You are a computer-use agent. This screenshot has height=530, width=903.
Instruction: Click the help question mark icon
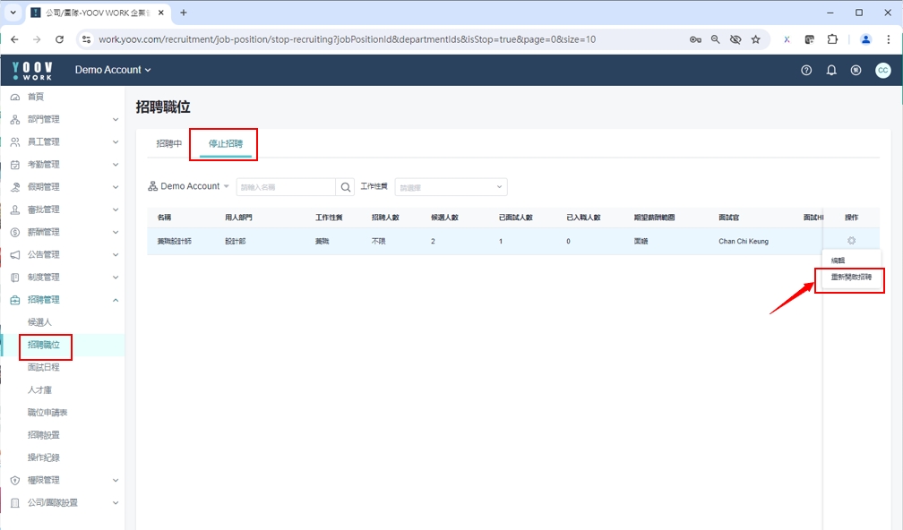[x=806, y=70]
